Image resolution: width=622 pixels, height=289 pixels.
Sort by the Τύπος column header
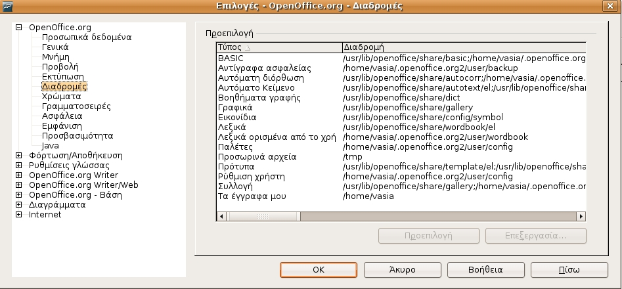[x=279, y=47]
